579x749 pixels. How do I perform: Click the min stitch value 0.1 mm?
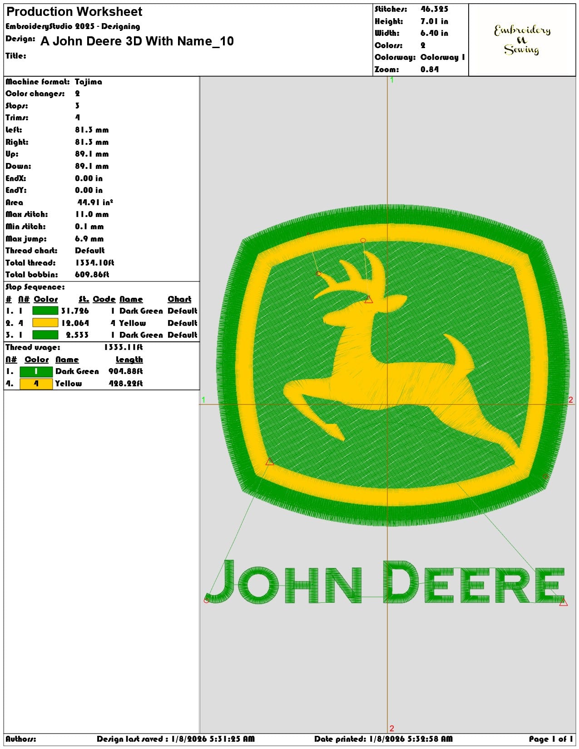coord(89,227)
